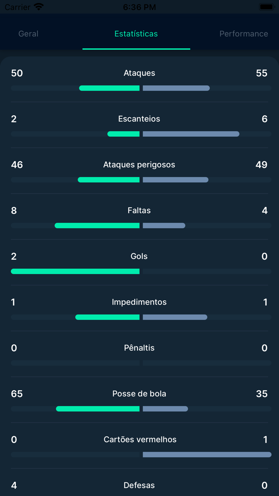Tap the Gols statistic label

139,256
